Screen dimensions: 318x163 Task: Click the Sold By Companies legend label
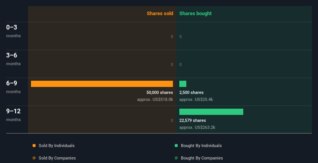click(57, 158)
